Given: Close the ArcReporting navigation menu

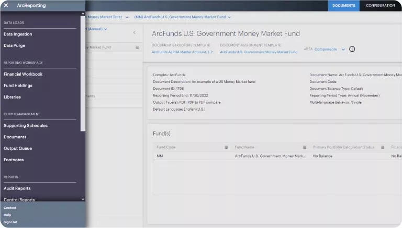Looking at the screenshot, I should 6,5.
